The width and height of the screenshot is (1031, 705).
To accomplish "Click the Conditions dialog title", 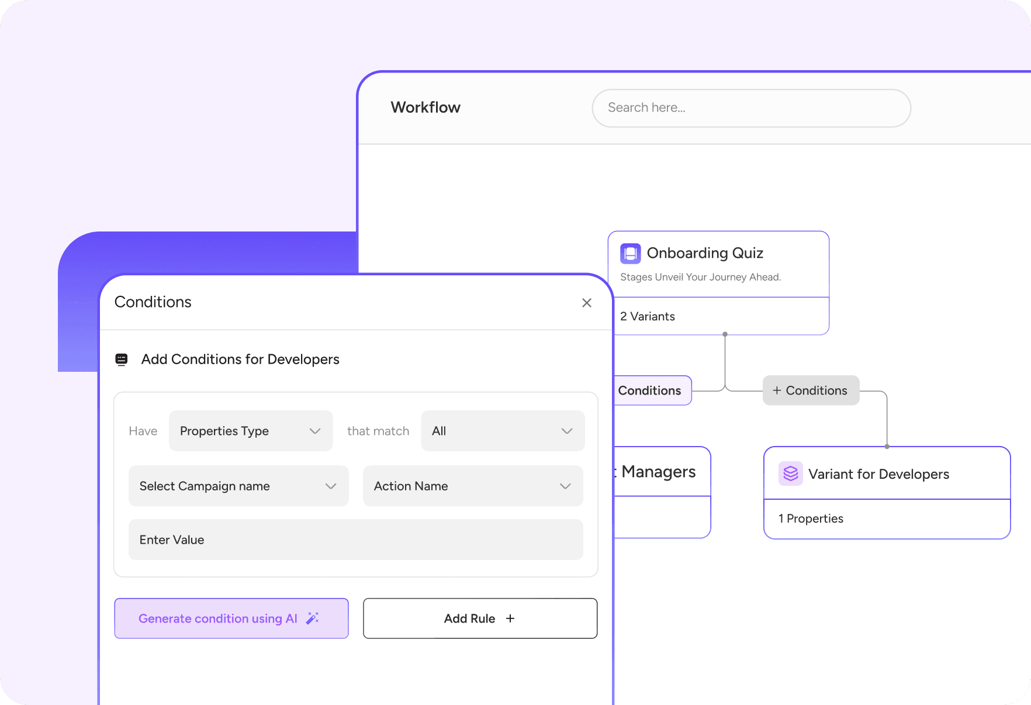I will tap(153, 302).
